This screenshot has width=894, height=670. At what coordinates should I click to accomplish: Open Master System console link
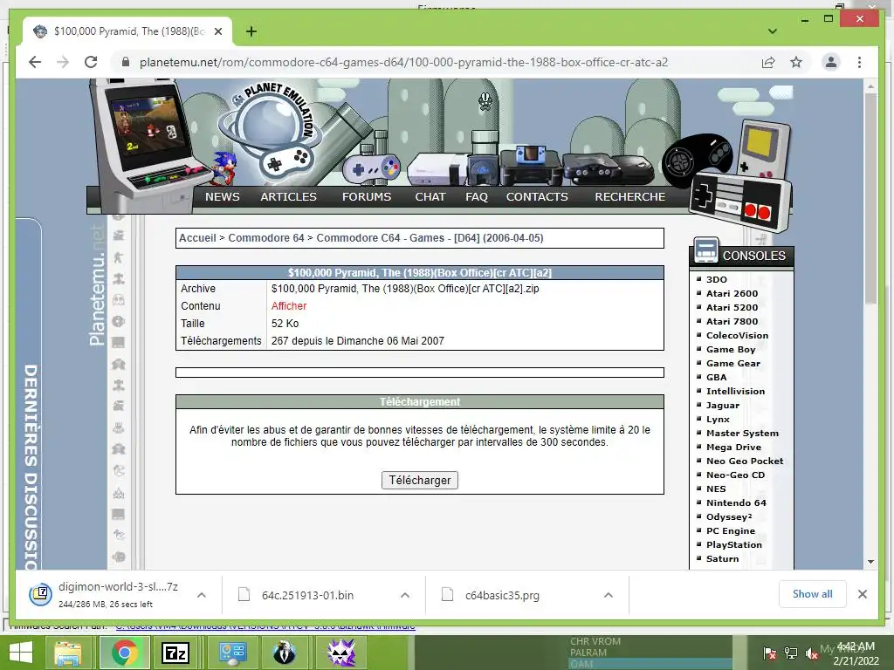click(x=742, y=433)
